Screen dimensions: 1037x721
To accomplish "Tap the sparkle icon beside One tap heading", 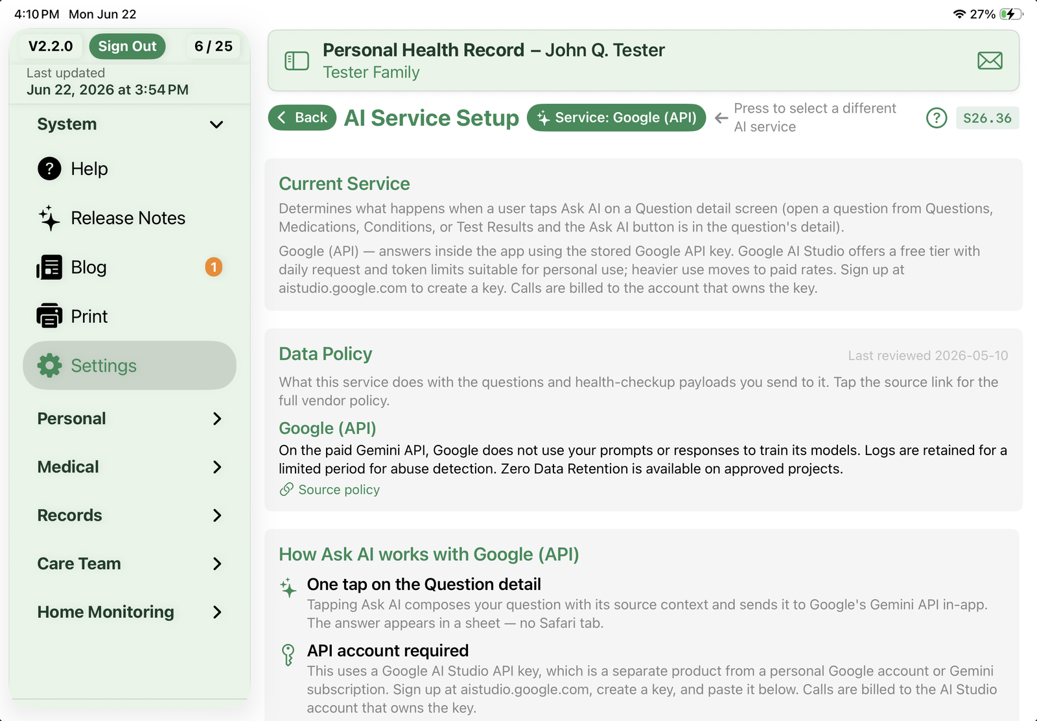I will (x=288, y=587).
